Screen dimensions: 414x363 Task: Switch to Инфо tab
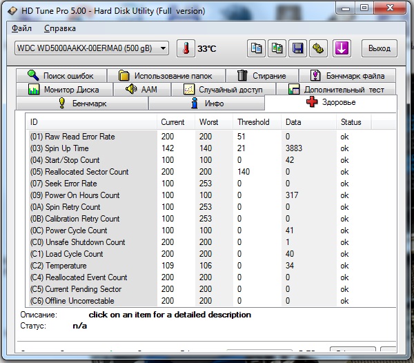coord(206,104)
